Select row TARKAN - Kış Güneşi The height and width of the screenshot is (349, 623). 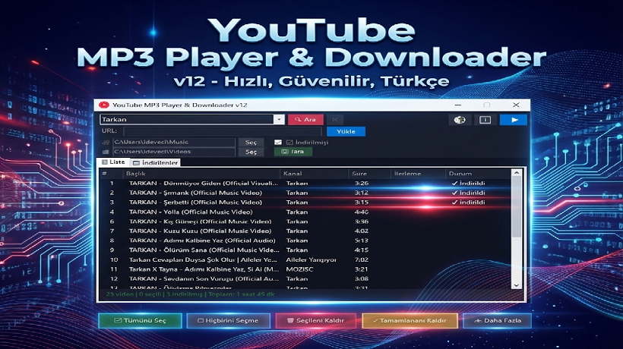click(x=305, y=222)
